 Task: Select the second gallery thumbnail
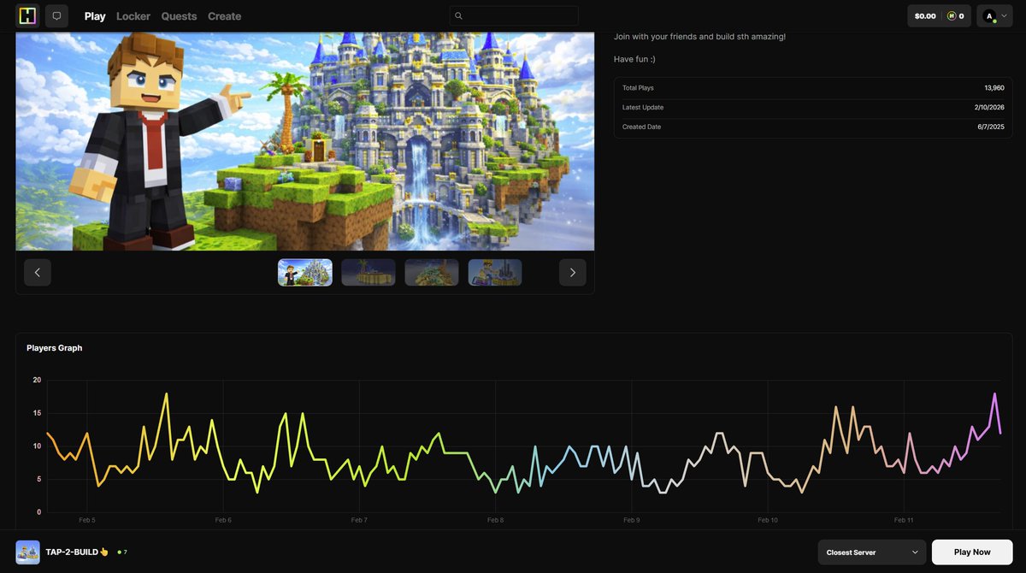pos(369,272)
